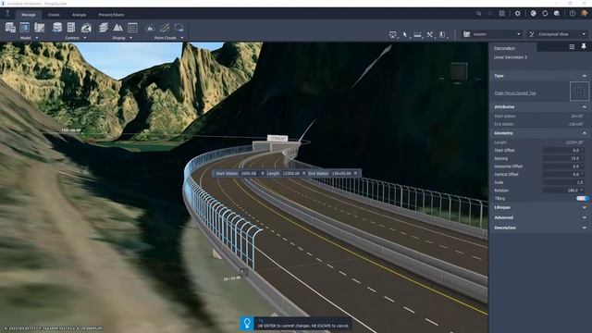592x333 pixels.
Task: Open the Feature Themes table icon
Action: click(132, 28)
